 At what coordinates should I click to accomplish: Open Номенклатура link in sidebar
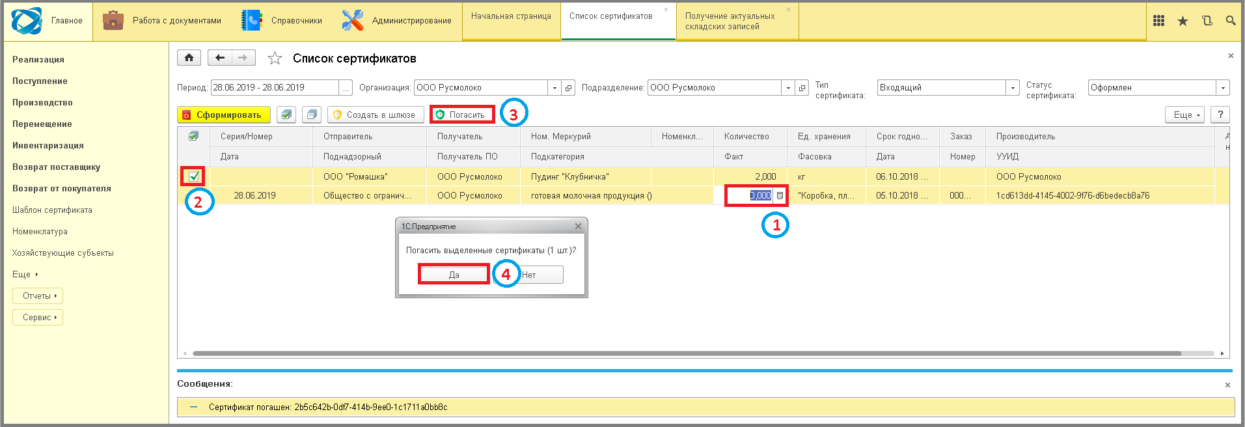(40, 232)
